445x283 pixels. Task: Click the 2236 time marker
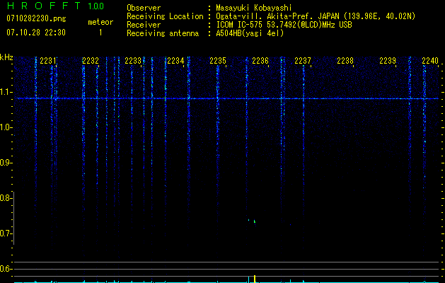[x=260, y=61]
